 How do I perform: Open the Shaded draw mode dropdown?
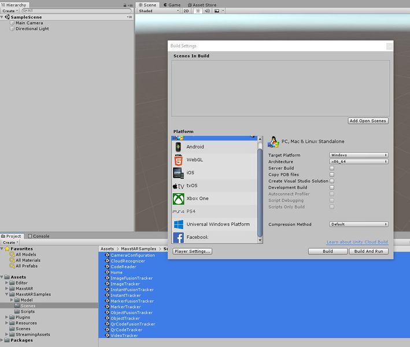pos(158,11)
